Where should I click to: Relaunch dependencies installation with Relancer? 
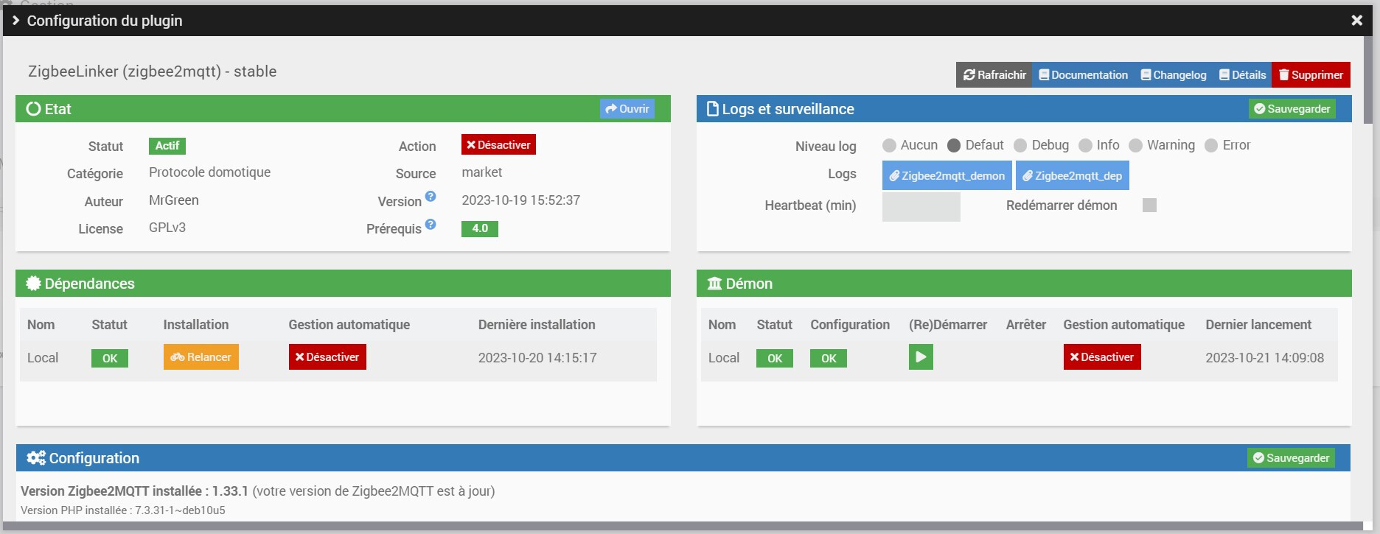201,357
